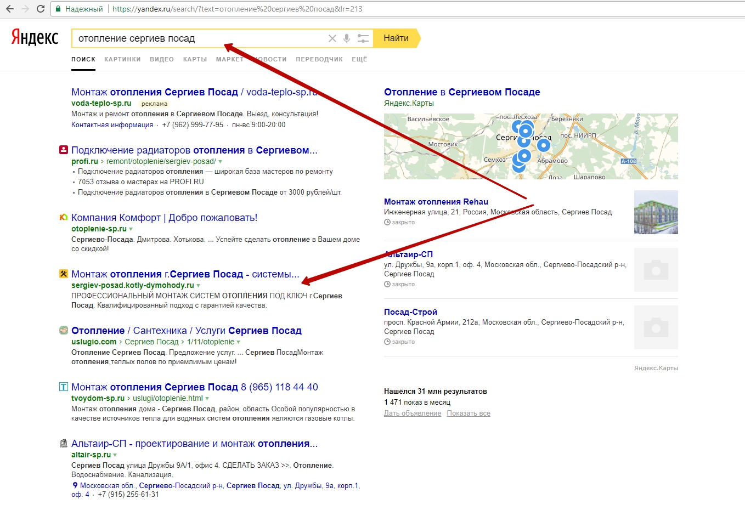
Task: Expand uslugio.com result dropdown arrow
Action: (239, 342)
